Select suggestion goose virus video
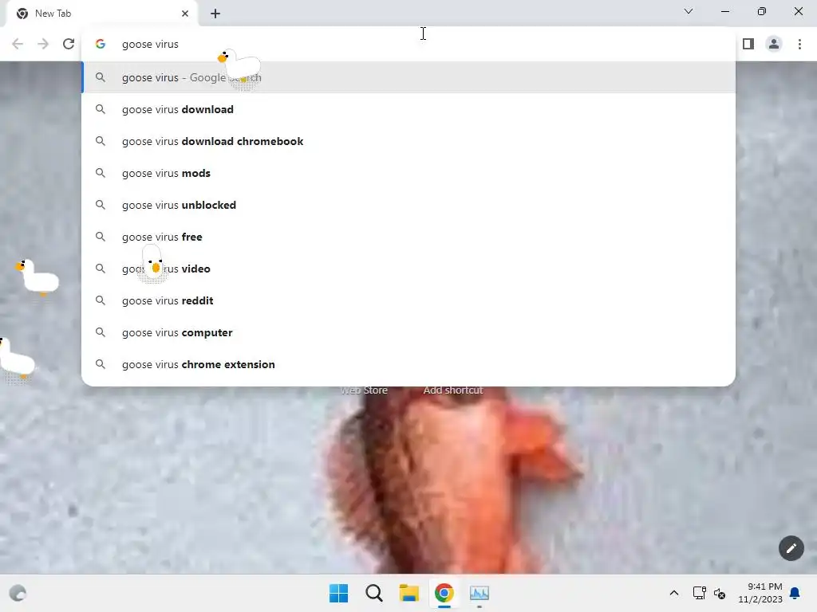817x612 pixels. (408, 269)
